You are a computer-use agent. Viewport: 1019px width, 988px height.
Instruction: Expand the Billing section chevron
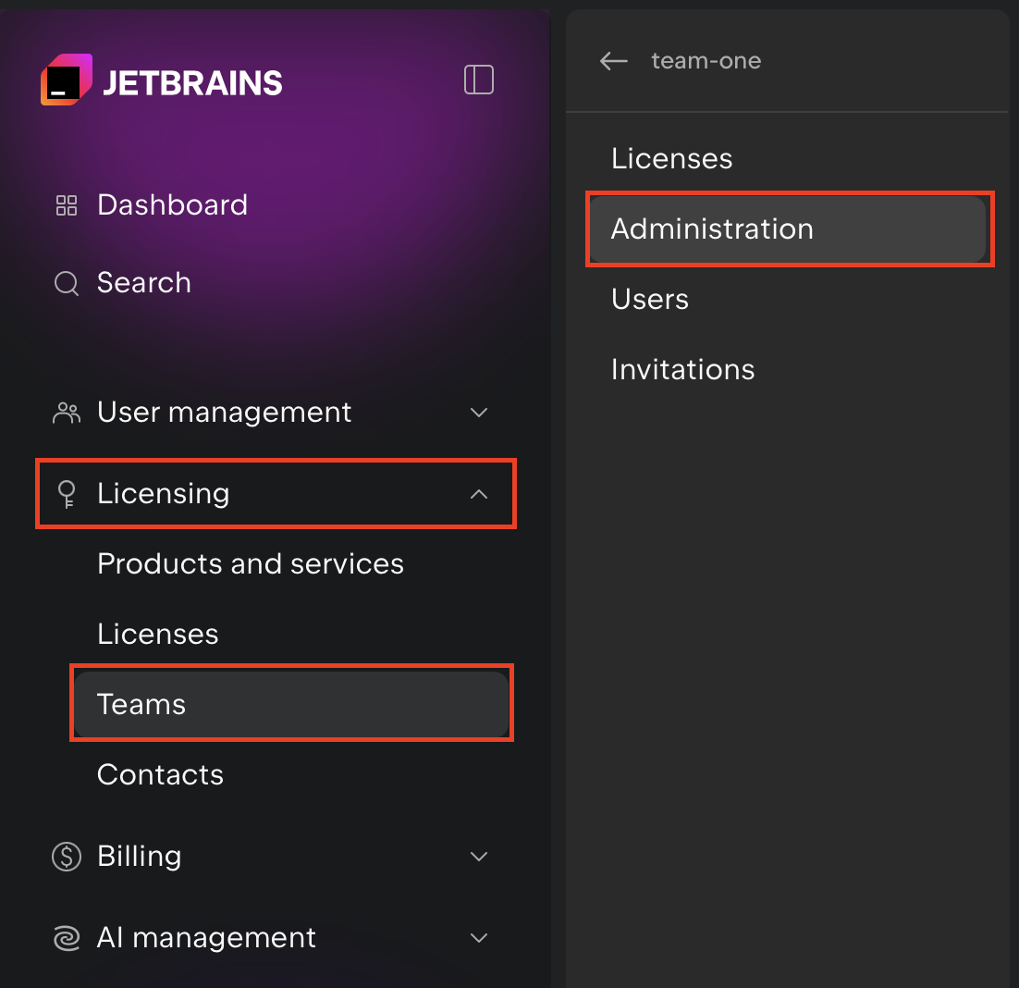478,857
